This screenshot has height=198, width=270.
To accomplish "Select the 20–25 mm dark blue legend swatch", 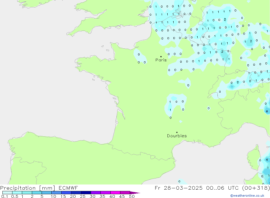I will (x=76, y=193).
